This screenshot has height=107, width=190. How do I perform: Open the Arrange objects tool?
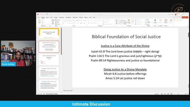tap(129, 21)
